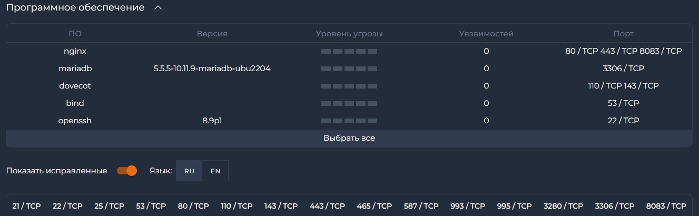
Task: Collapse the Программное обеспечение section chevron
Action: (157, 8)
